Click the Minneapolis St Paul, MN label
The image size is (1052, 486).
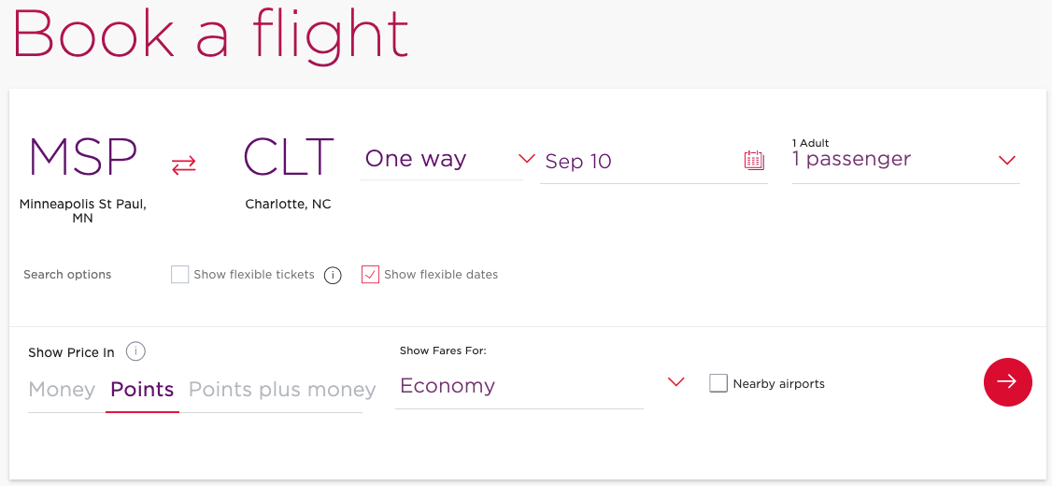83,210
